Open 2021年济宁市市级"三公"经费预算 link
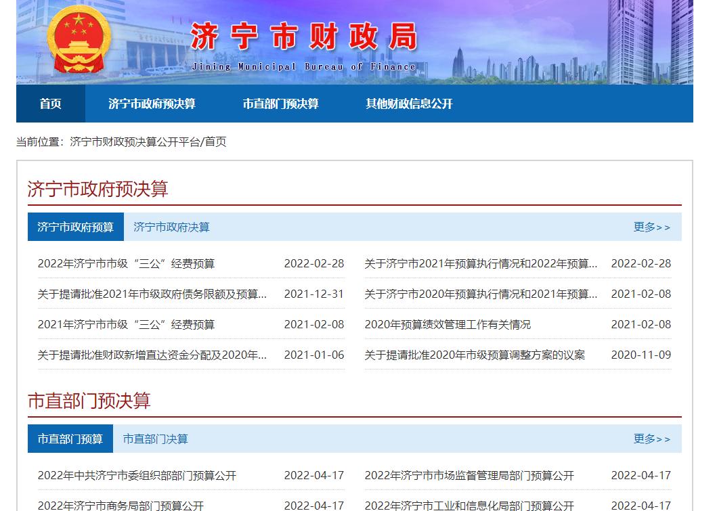717x511 pixels. click(126, 324)
